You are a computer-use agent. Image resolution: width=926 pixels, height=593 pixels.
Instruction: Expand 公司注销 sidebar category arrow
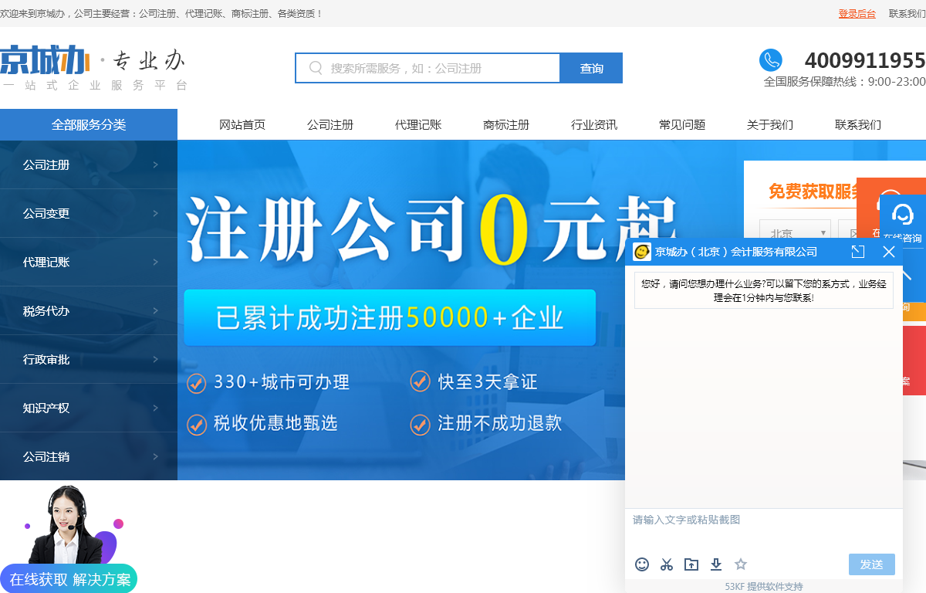point(155,456)
